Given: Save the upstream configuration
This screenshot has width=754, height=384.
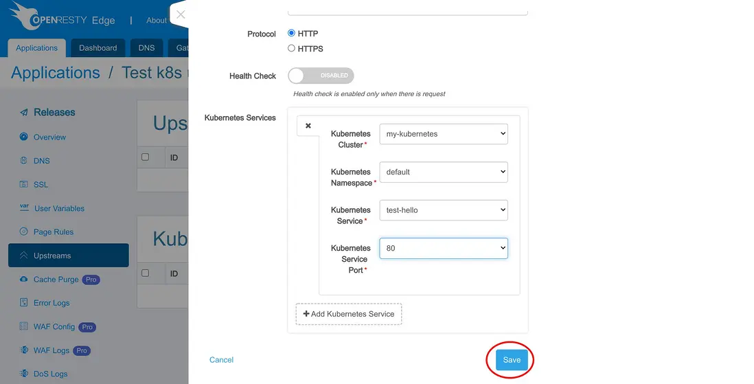Looking at the screenshot, I should 512,360.
